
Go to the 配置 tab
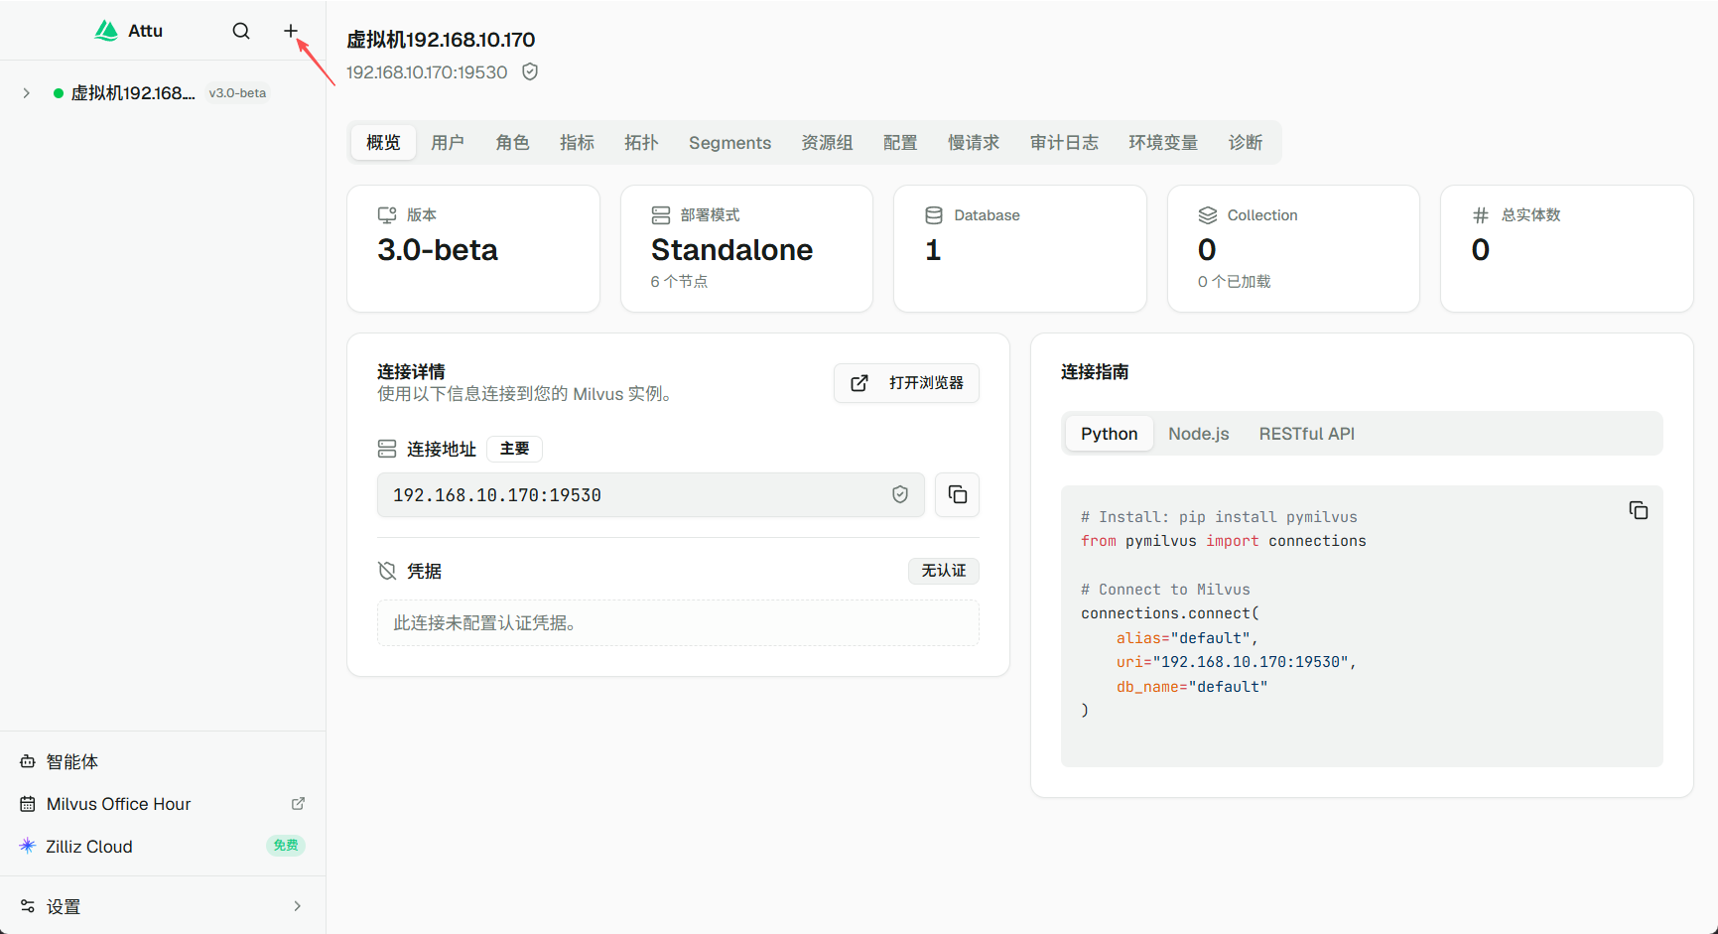[x=900, y=143]
